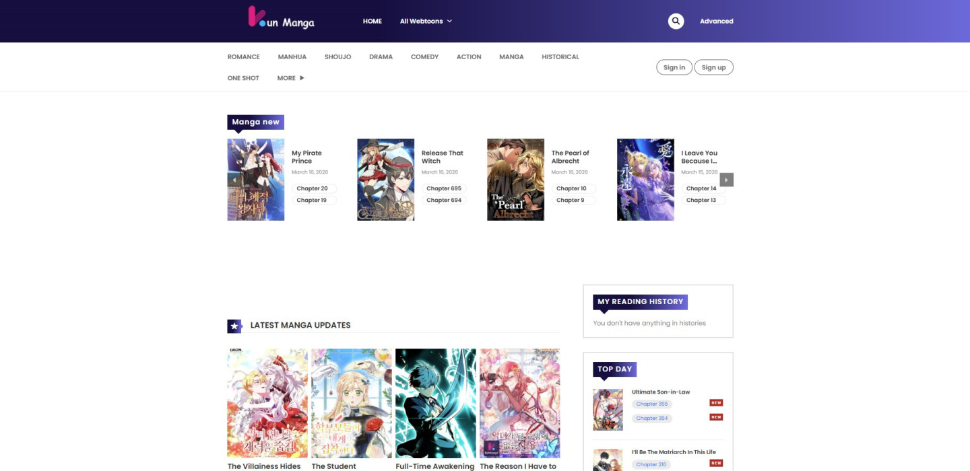Click the Sign up button
970x471 pixels.
tap(713, 67)
